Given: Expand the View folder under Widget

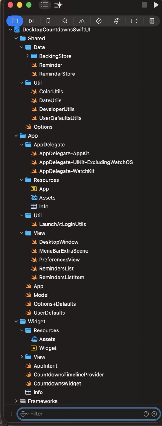Looking at the screenshot, I should point(21,357).
